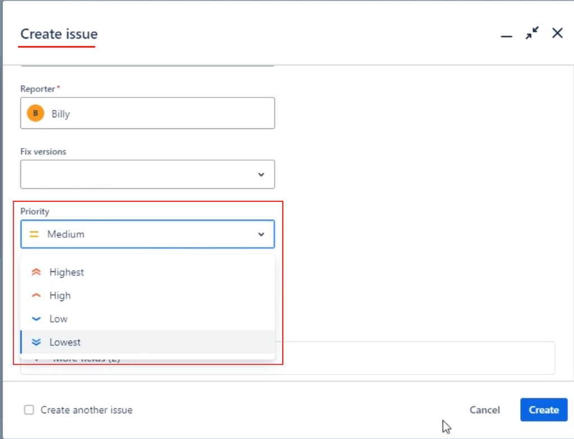
Task: Close the Create issue dialog
Action: (x=557, y=33)
